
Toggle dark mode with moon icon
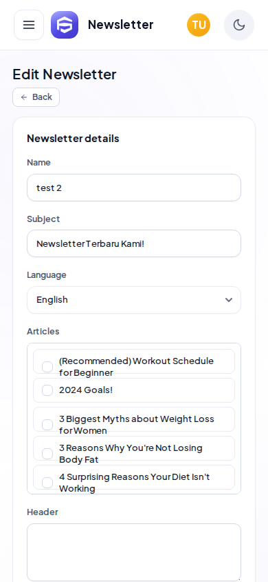click(239, 25)
